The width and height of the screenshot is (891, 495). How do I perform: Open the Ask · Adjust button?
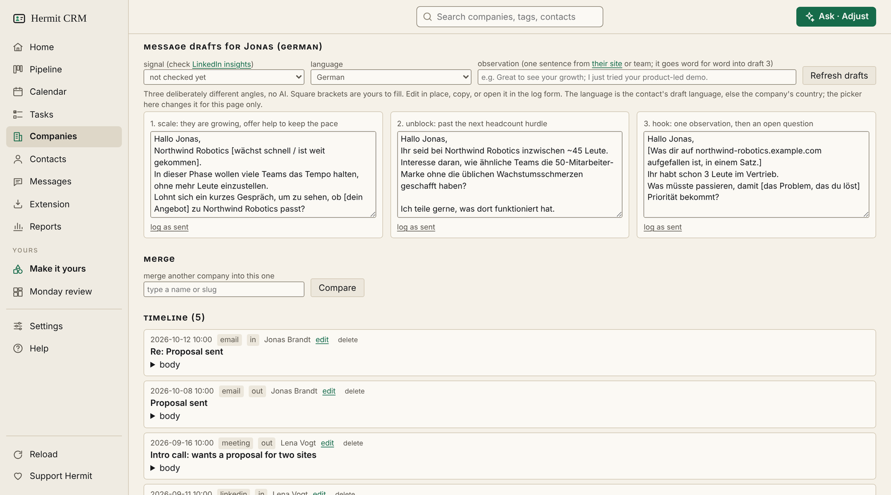point(836,17)
